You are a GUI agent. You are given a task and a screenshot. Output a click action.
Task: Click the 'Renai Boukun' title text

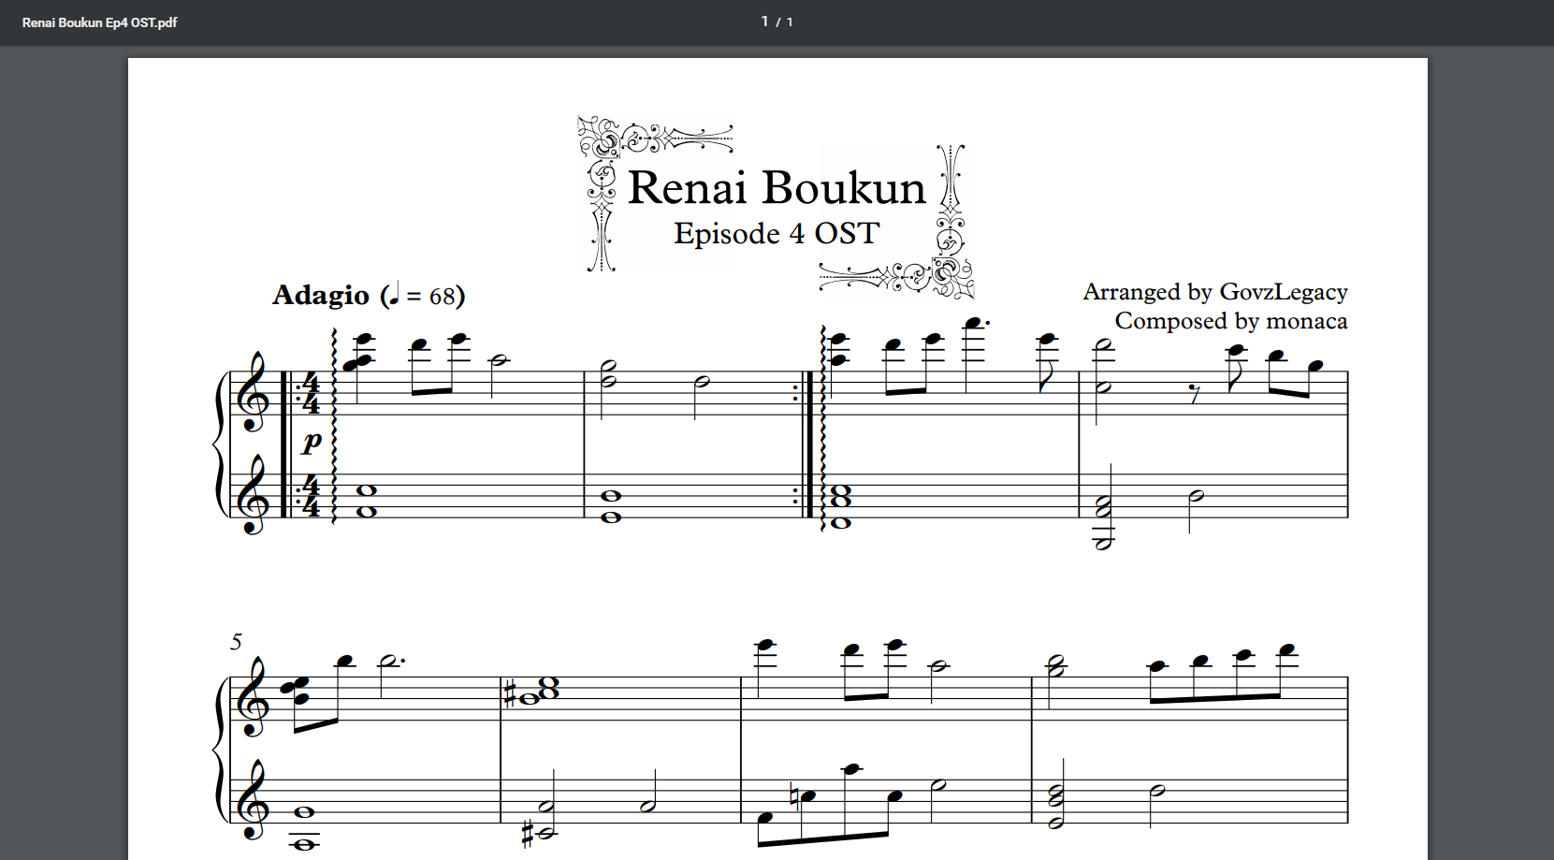[776, 187]
